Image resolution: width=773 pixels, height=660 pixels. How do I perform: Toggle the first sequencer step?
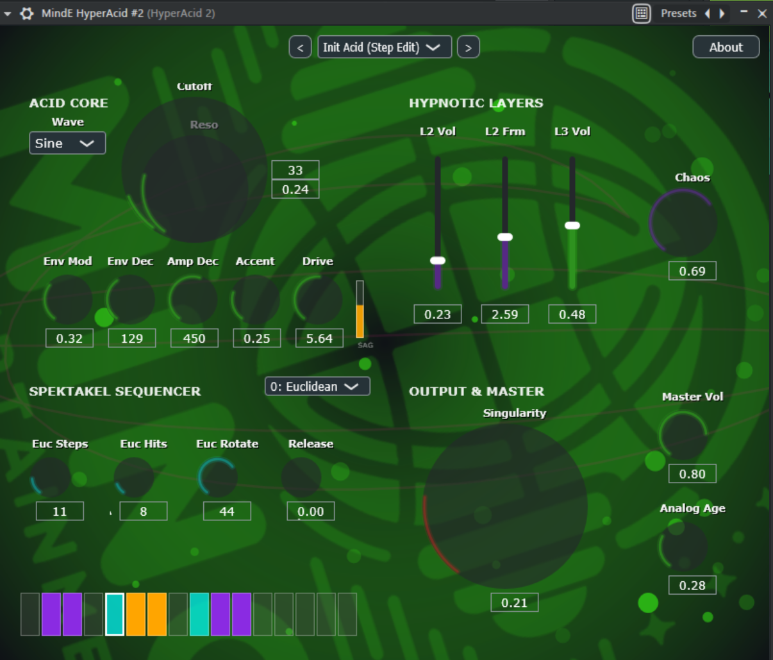click(30, 614)
